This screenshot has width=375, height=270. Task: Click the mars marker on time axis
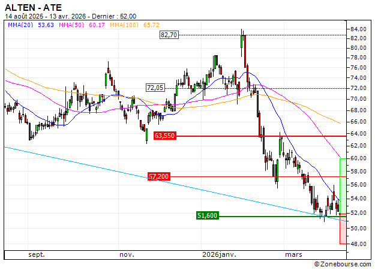pyautogui.click(x=293, y=255)
